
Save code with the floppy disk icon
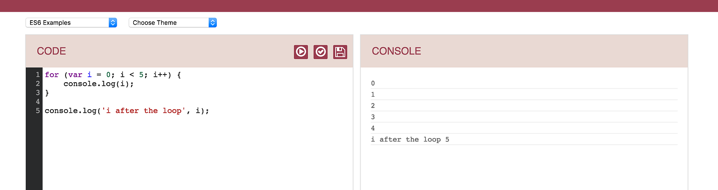click(x=340, y=52)
